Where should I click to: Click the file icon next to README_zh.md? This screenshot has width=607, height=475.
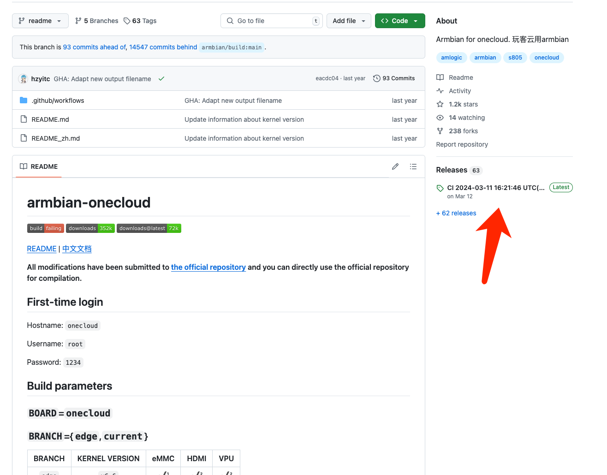coord(24,138)
